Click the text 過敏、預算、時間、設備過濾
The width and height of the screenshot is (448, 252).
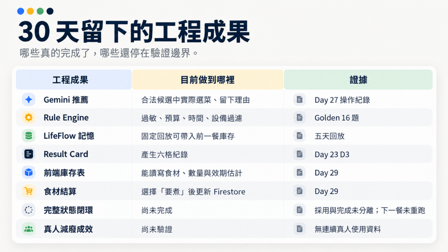coord(192,118)
